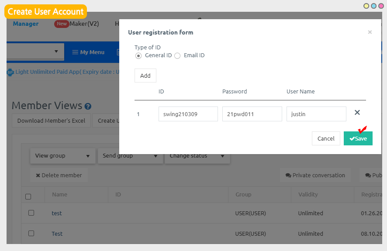Click Cancel in the registration form
Image resolution: width=387 pixels, height=251 pixels.
coord(326,138)
